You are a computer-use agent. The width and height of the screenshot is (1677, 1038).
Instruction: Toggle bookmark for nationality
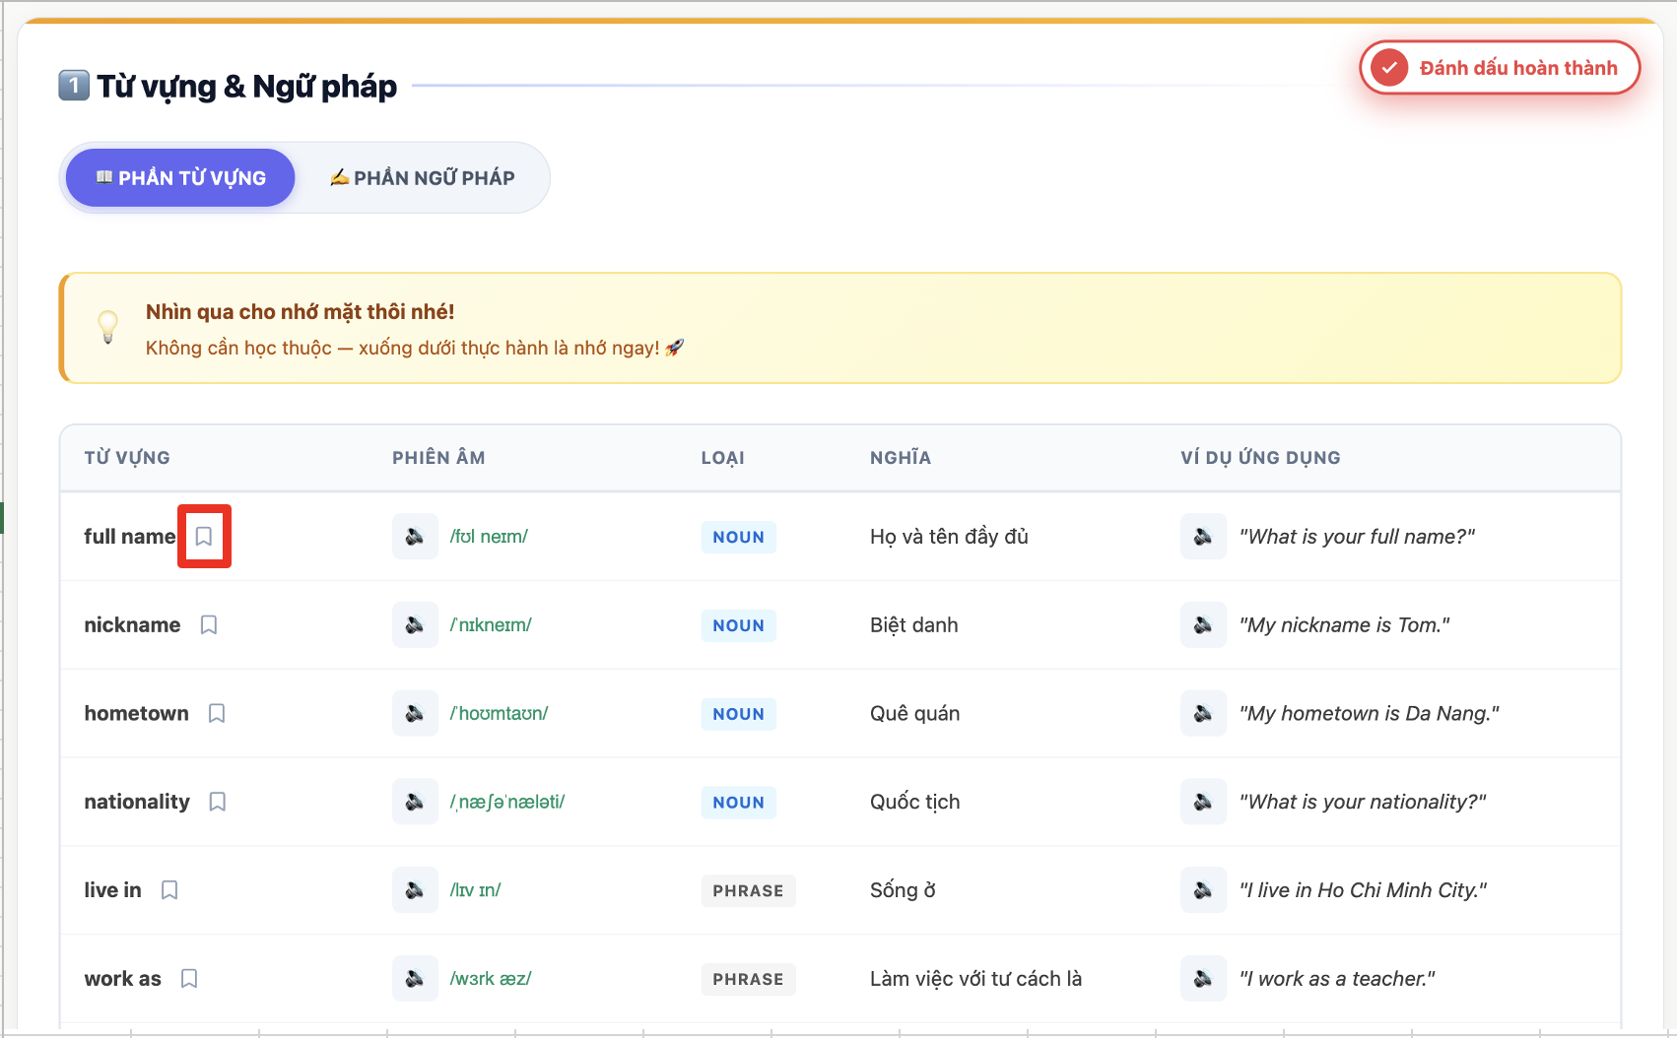click(x=218, y=802)
